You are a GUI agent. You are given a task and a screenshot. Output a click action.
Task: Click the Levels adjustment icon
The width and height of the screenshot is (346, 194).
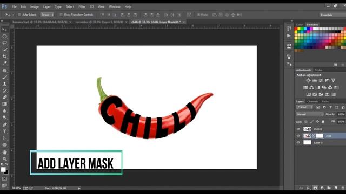click(x=315, y=80)
